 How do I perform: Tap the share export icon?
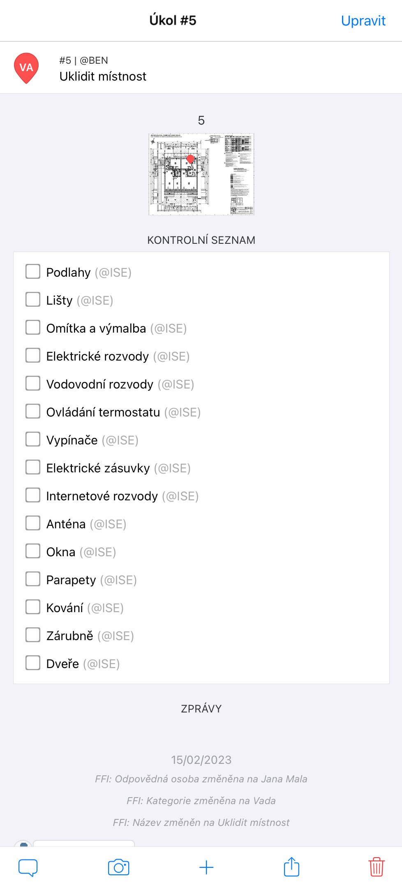coord(291,867)
